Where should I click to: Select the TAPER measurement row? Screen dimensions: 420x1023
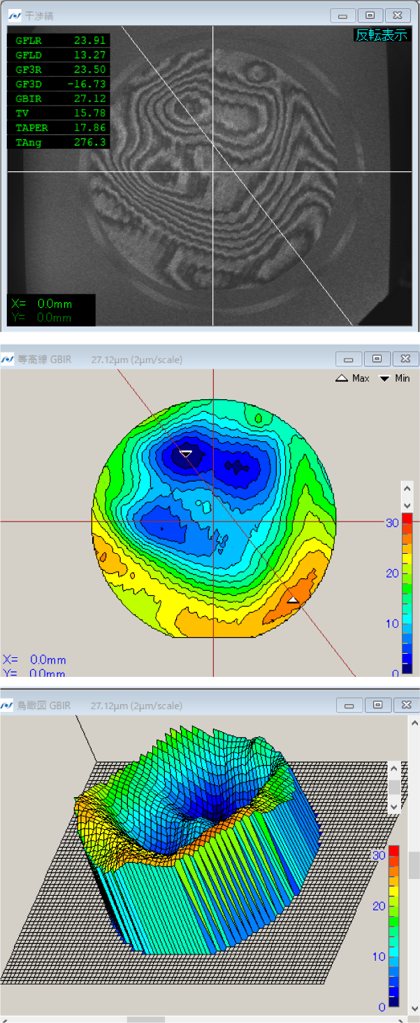point(59,127)
